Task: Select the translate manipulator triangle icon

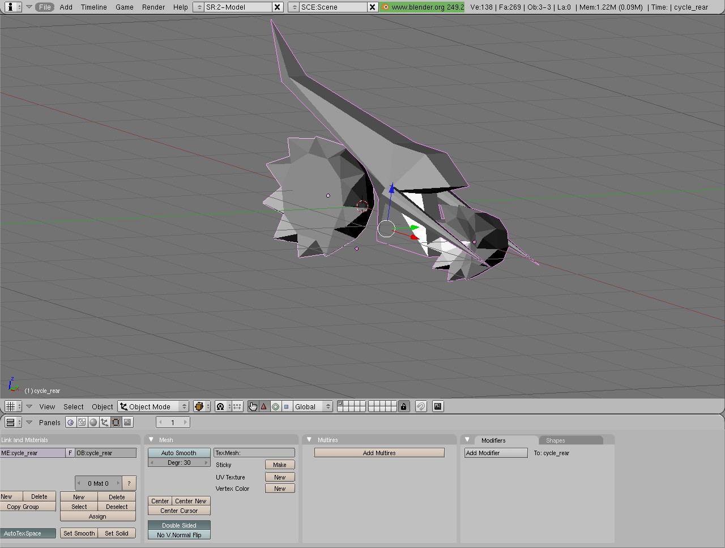Action: (264, 406)
